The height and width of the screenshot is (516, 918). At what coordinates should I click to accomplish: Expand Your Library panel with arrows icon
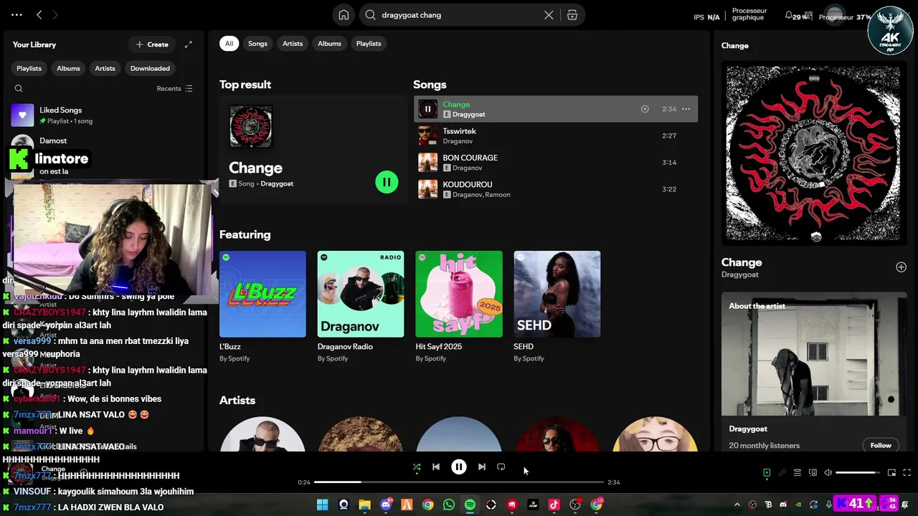coord(188,44)
